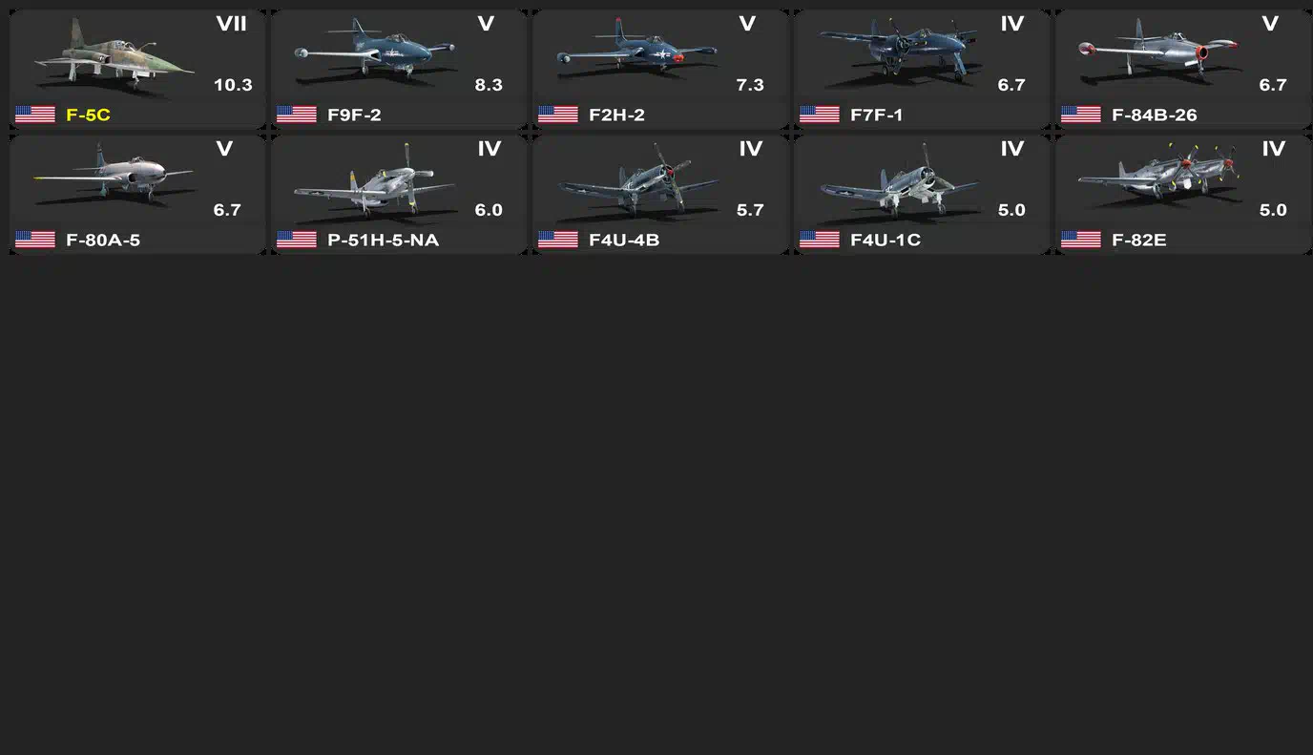Click the 10.3 battle rating on F-5C
The image size is (1313, 755).
[x=233, y=85]
